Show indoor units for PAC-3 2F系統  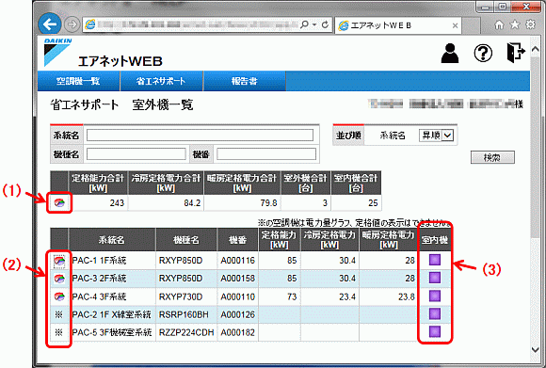pyautogui.click(x=435, y=278)
